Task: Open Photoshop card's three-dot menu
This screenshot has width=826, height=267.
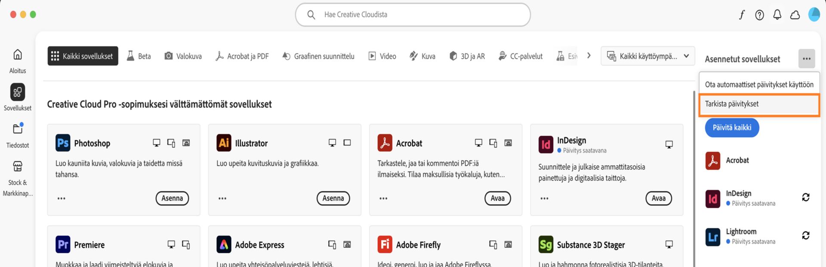Action: (x=62, y=198)
